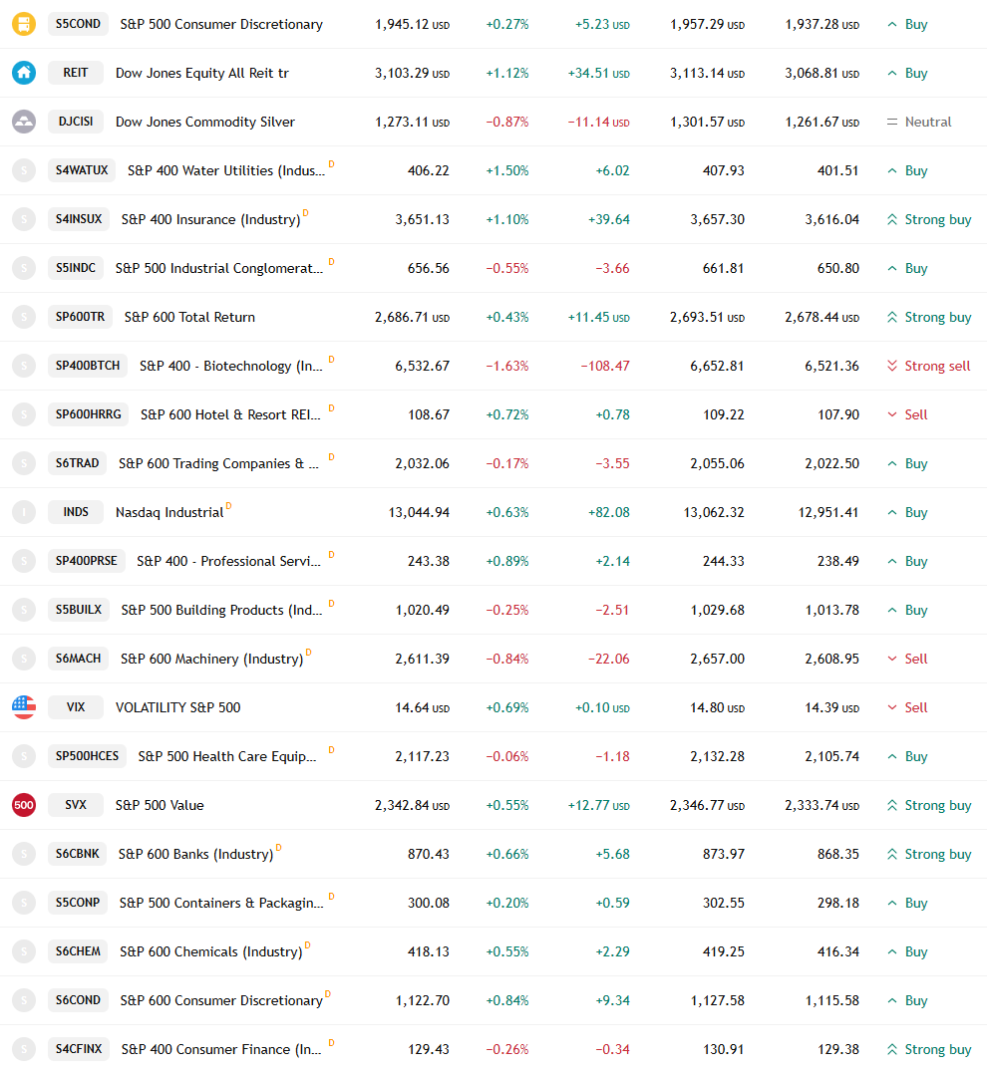The image size is (987, 1072).
Task: Open S&P 600 Total Return link
Action: click(189, 317)
